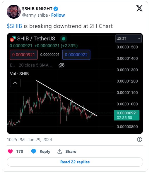The height and width of the screenshot is (173, 149).
Task: Collapse the indicator legend chevron
Action: tap(15, 83)
